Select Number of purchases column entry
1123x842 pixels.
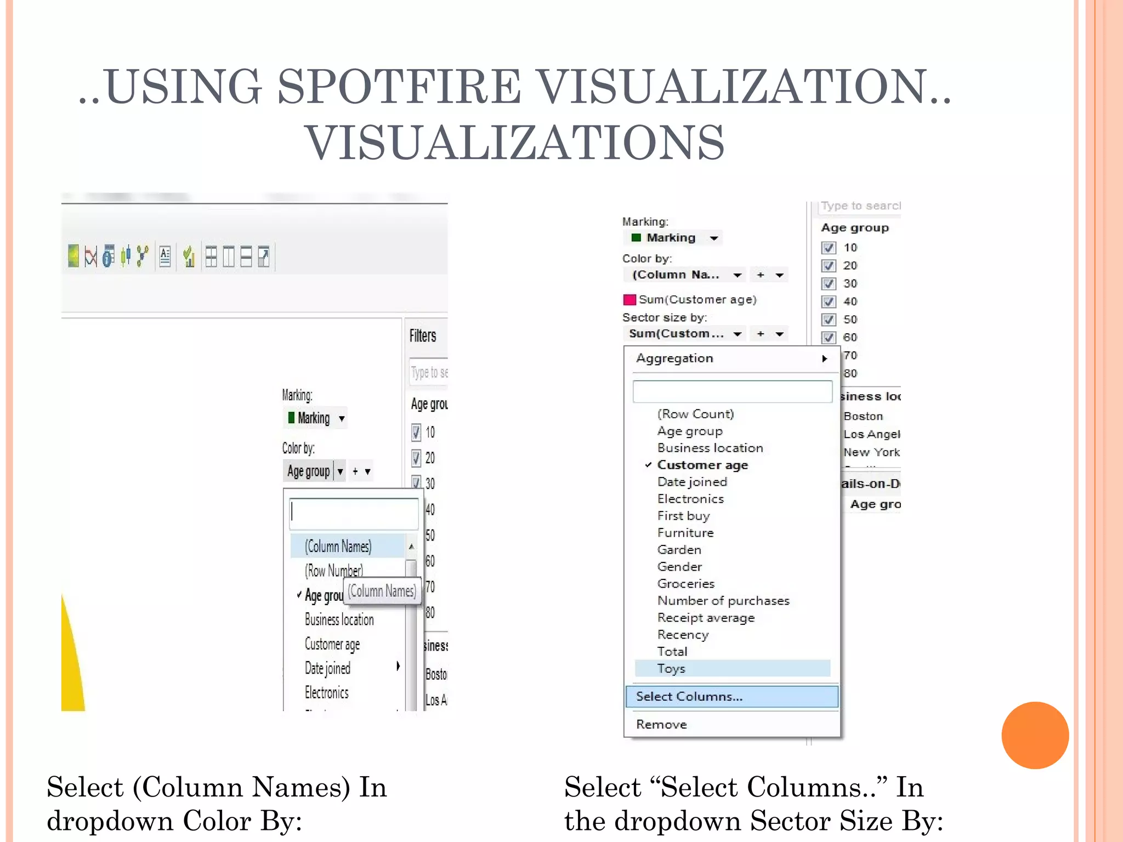723,601
